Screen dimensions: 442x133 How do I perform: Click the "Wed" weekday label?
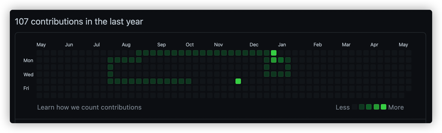[28, 75]
